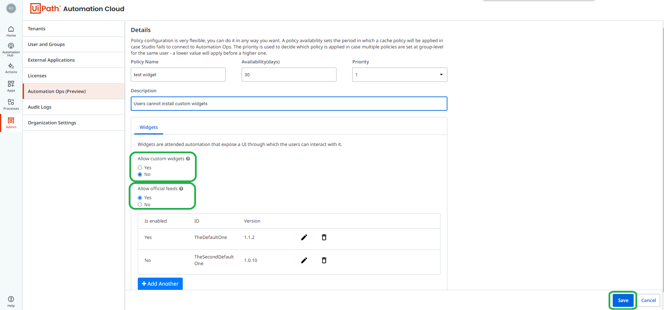Open Actions in the sidebar
This screenshot has width=664, height=310.
tap(11, 68)
